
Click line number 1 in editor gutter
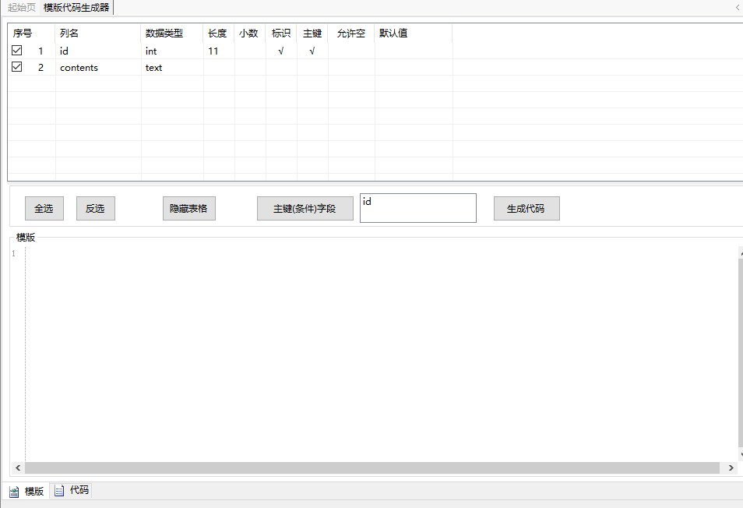[x=14, y=253]
